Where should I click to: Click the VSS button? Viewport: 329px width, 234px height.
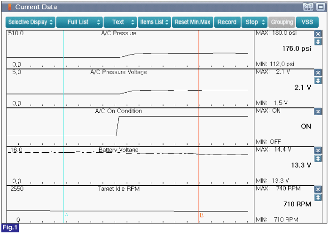click(x=307, y=22)
